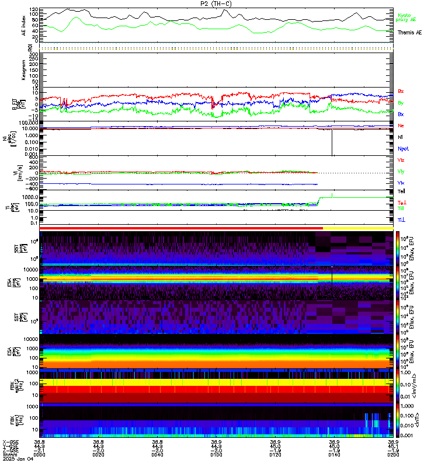
Task: Click the nT magnetic field color bar
Action: tap(398, 420)
